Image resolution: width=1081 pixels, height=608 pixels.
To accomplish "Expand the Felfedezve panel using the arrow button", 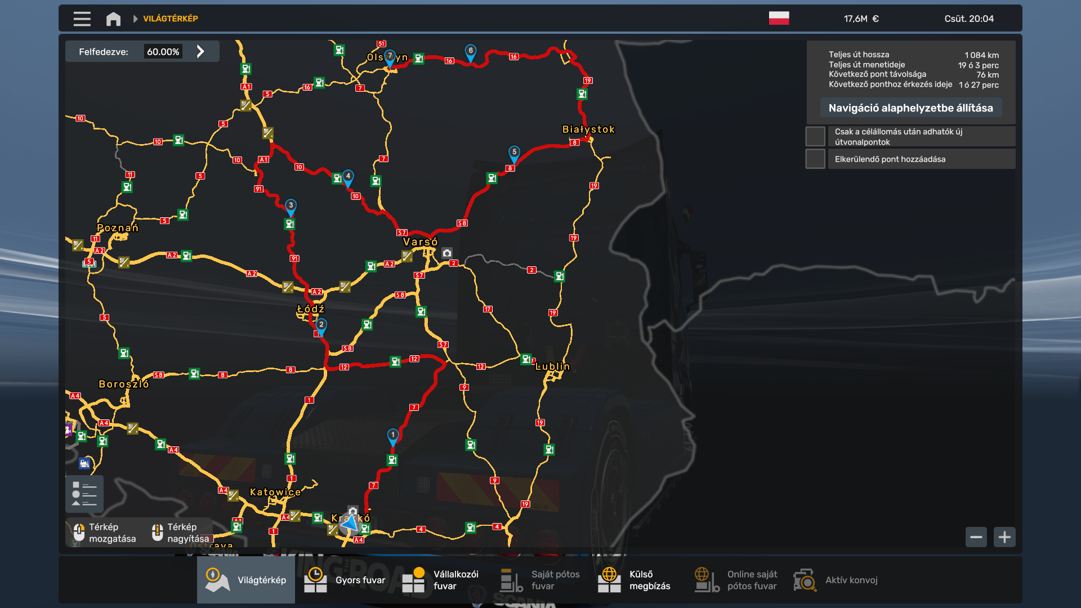I will click(201, 51).
